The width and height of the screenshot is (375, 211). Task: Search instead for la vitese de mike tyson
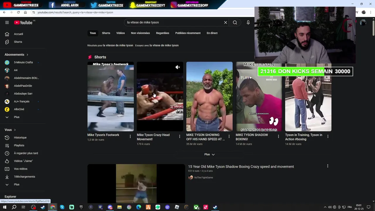(164, 45)
